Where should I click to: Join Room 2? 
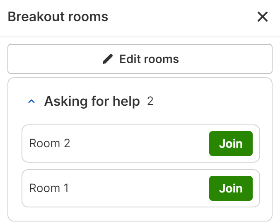[231, 144]
